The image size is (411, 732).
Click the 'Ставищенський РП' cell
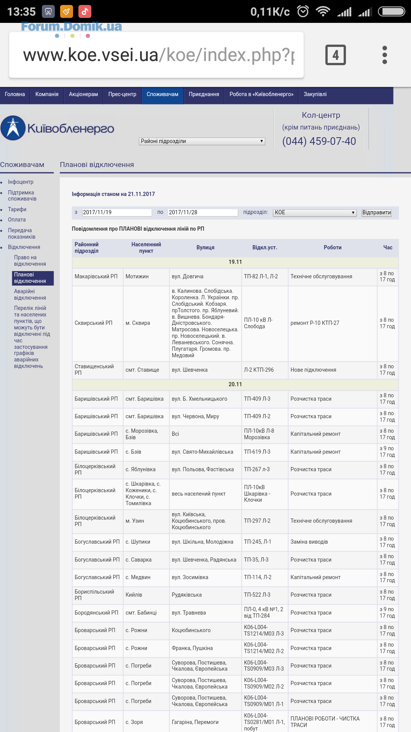tap(97, 370)
